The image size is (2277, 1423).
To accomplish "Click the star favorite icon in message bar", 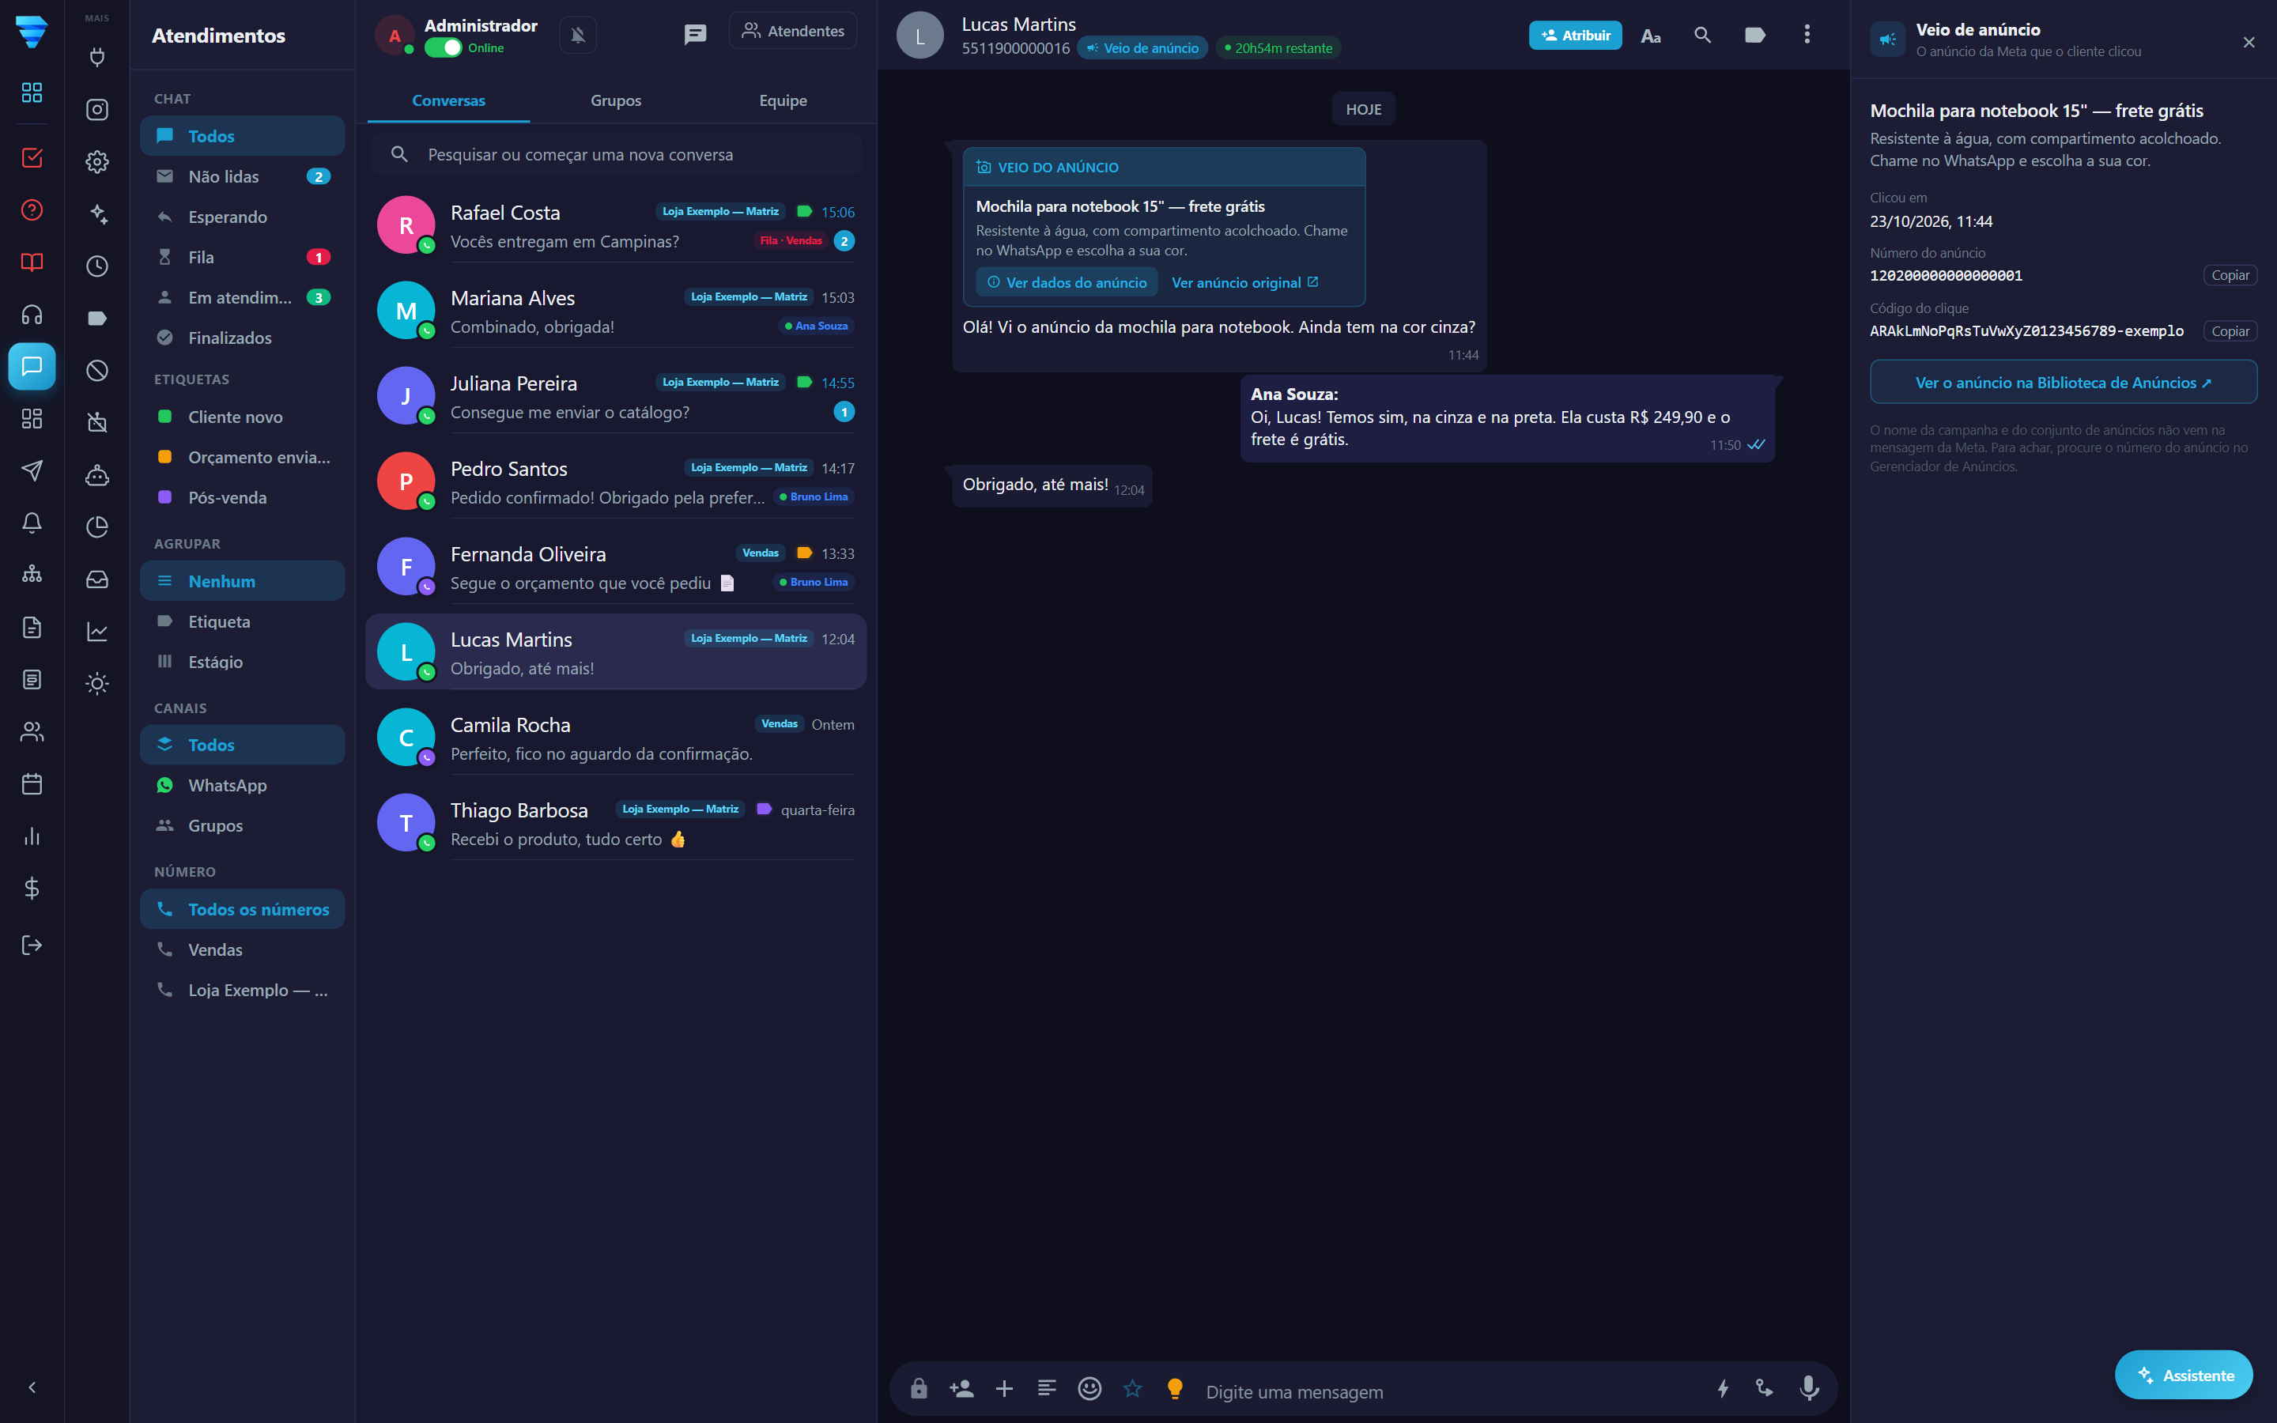I will point(1132,1388).
